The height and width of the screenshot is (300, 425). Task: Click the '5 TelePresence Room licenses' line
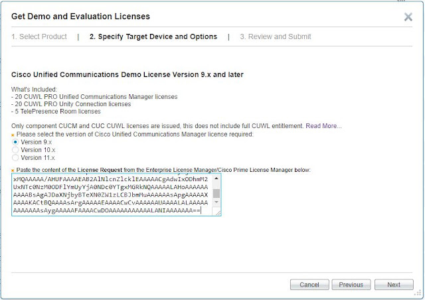(x=56, y=112)
